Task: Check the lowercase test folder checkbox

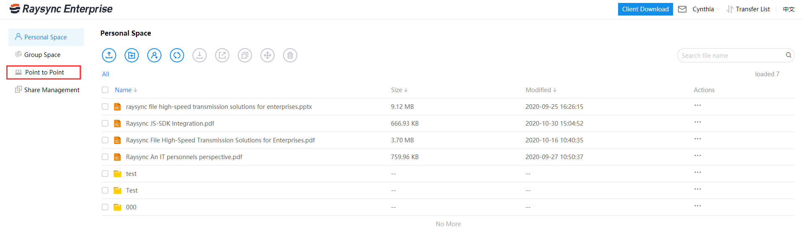Action: 105,174
